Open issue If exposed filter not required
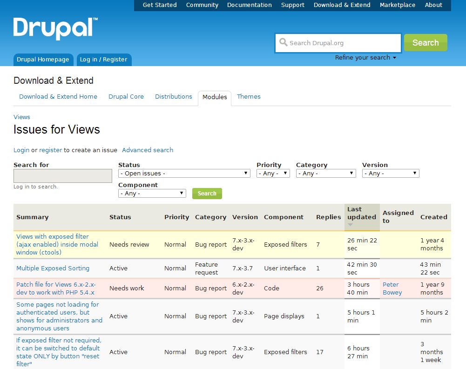This screenshot has width=466, height=369. (x=59, y=352)
